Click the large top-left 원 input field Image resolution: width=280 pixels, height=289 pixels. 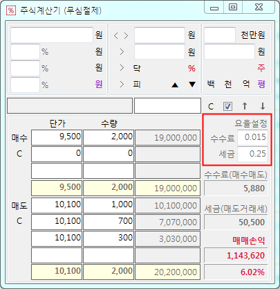point(52,35)
